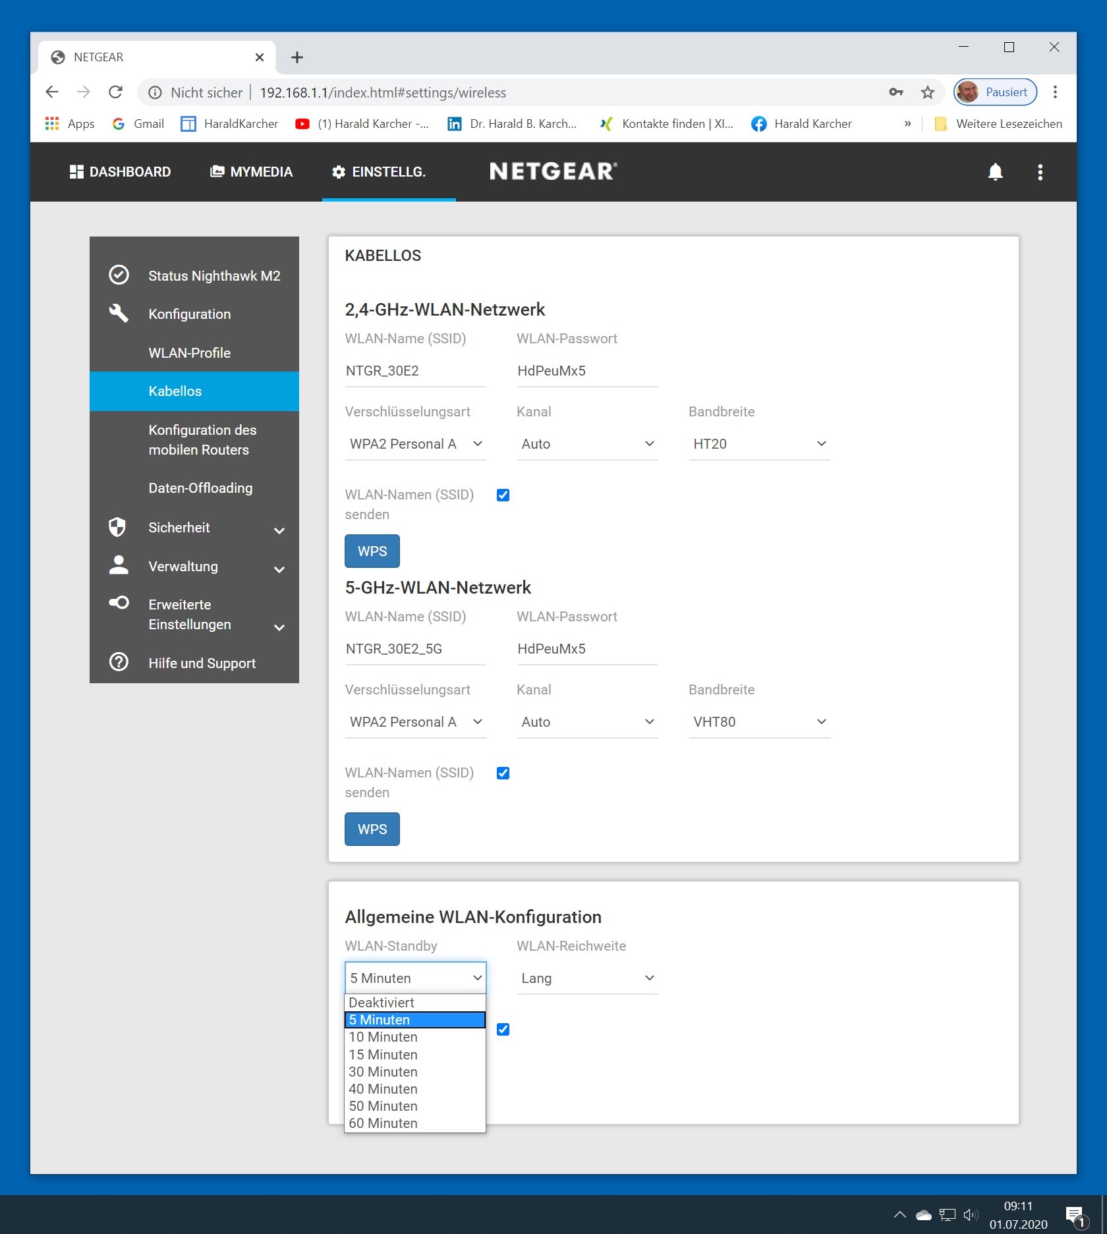The height and width of the screenshot is (1234, 1107).
Task: Open the WLAN-Reichweite Lang dropdown
Action: (586, 978)
